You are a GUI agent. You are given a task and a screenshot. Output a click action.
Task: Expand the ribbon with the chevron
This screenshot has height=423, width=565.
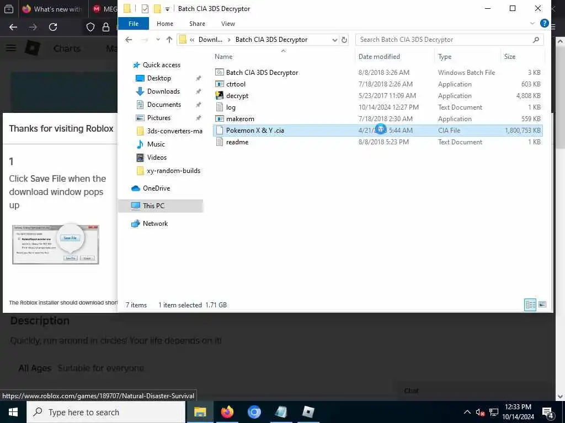[532, 24]
